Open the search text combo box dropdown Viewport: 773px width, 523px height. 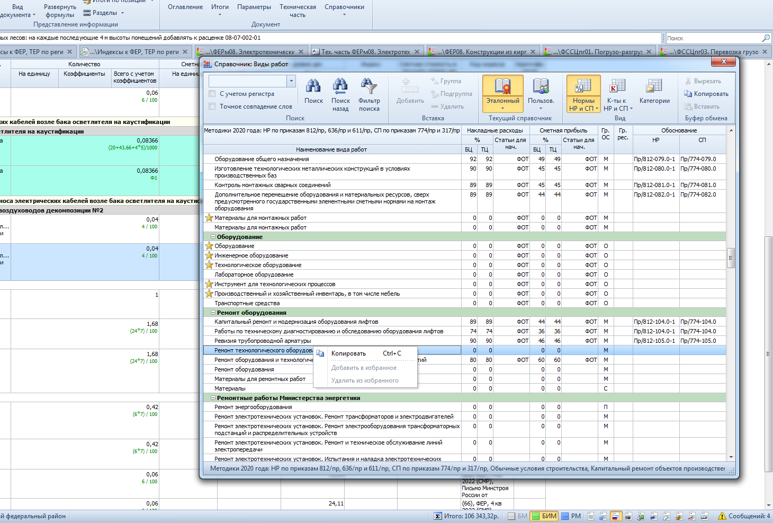click(x=291, y=81)
